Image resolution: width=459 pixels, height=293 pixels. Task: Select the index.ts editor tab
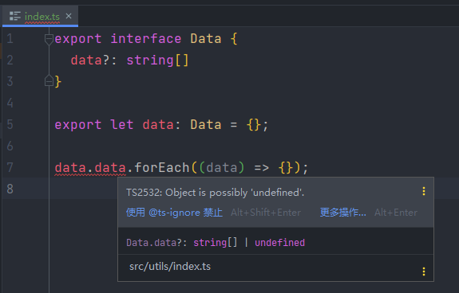pyautogui.click(x=40, y=17)
